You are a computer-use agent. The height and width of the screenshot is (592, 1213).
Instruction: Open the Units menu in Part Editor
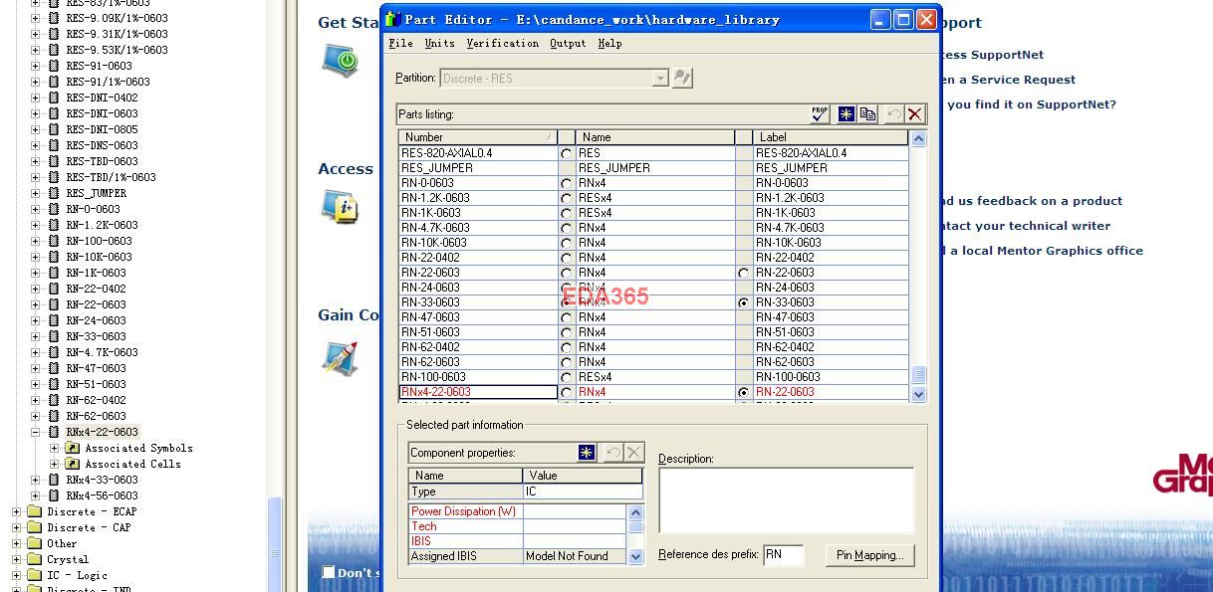point(439,43)
